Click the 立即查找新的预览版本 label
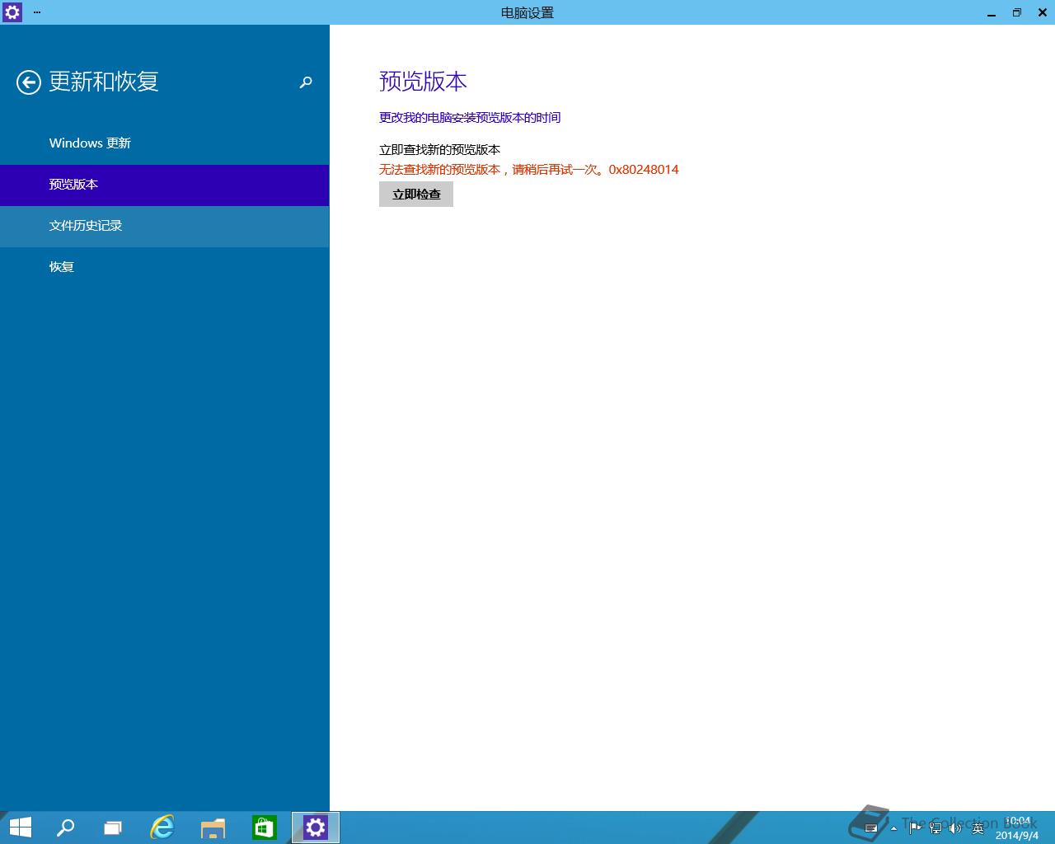Screen dimensions: 1055x844 coord(439,150)
